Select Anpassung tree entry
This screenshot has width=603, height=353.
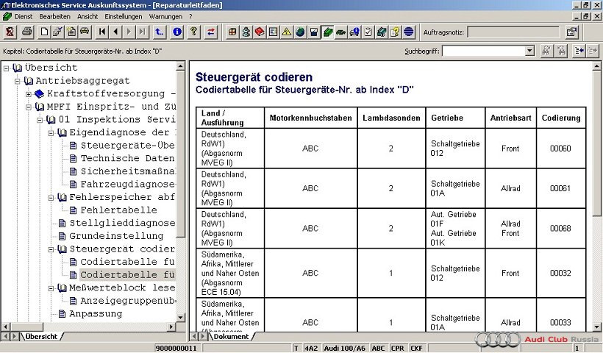[96, 314]
